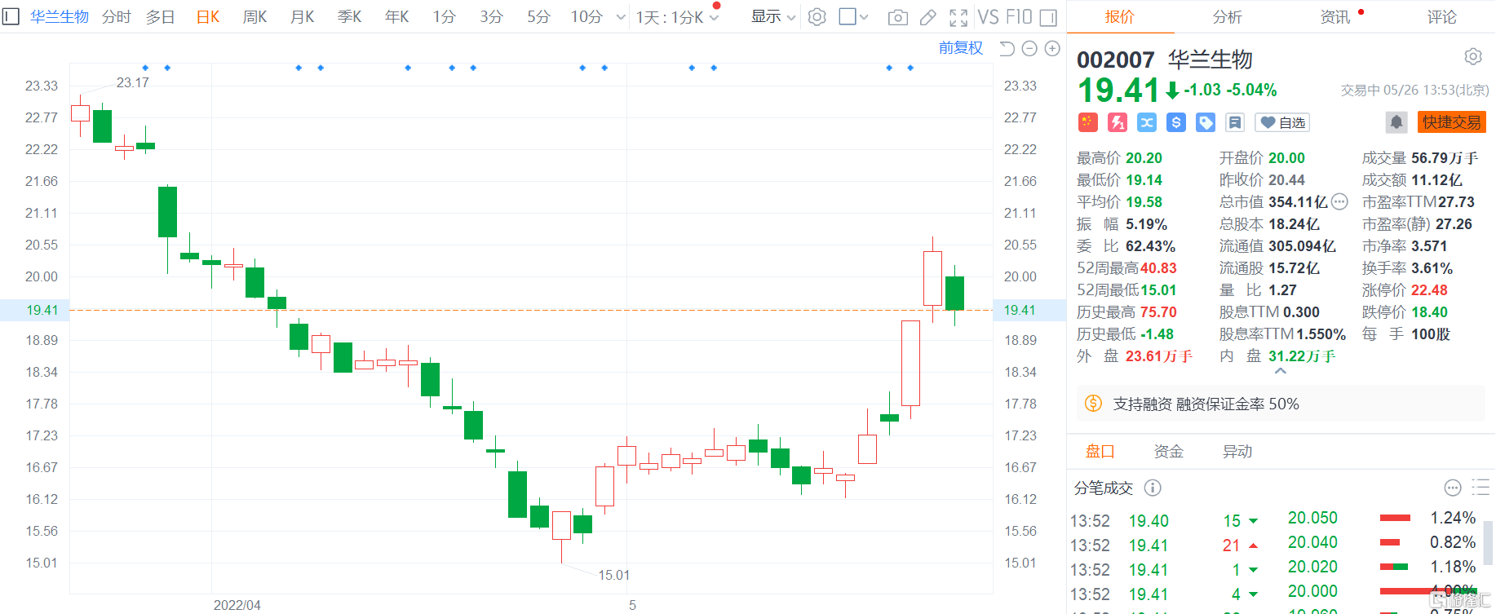Click the margin financing dollar coin icon
The height and width of the screenshot is (614, 1496).
(1093, 404)
